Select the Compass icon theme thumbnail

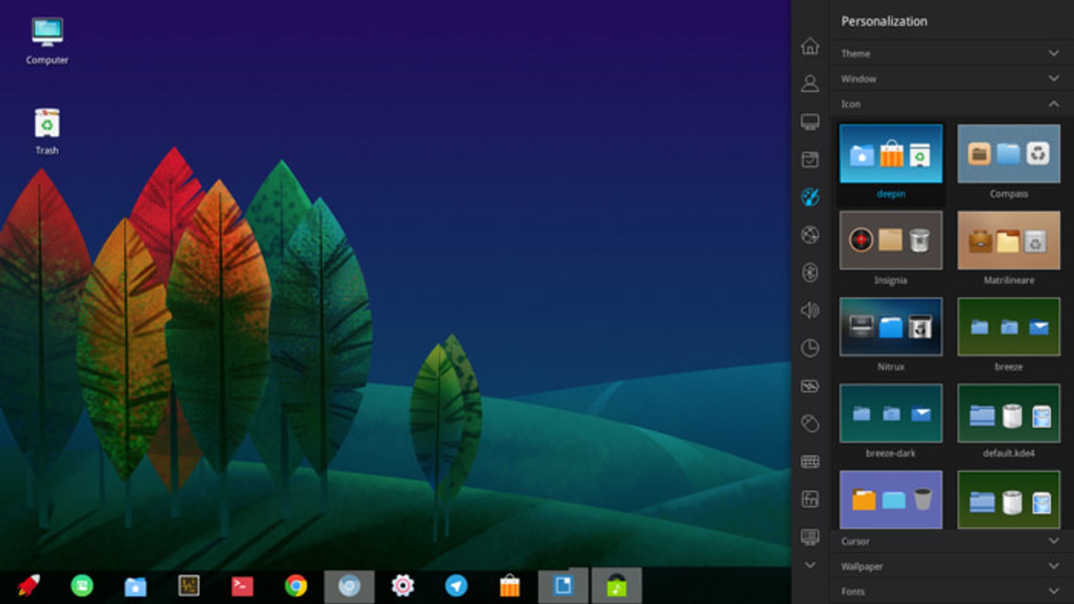click(x=1008, y=154)
